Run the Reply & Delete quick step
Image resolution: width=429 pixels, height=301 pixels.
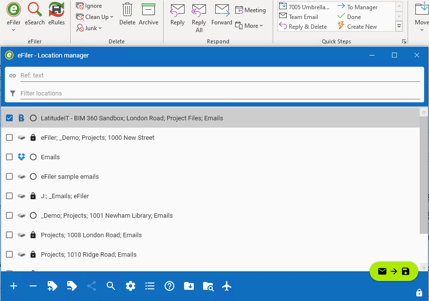click(303, 27)
